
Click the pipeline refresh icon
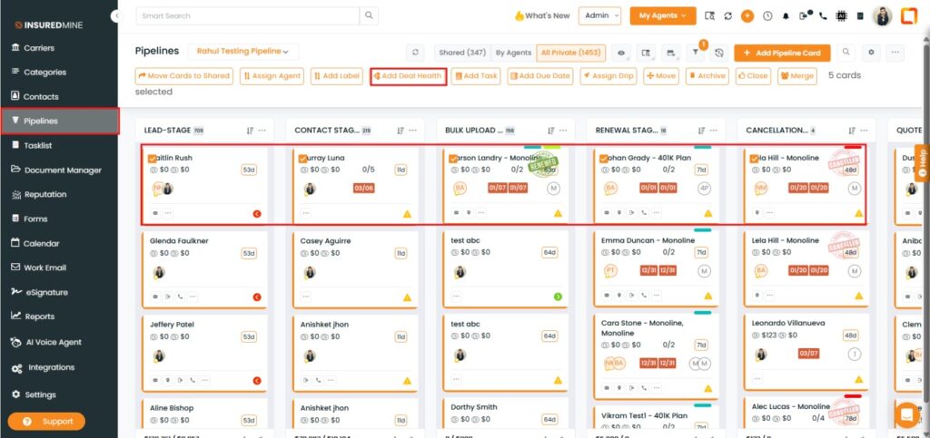pyautogui.click(x=416, y=53)
